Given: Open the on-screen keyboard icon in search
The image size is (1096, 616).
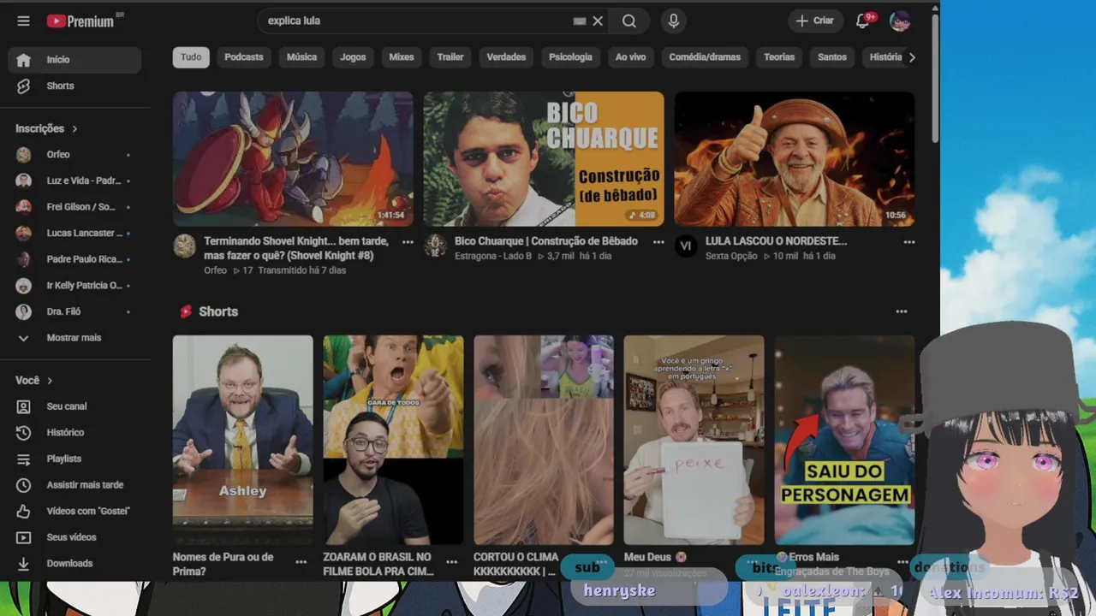Looking at the screenshot, I should pos(580,21).
